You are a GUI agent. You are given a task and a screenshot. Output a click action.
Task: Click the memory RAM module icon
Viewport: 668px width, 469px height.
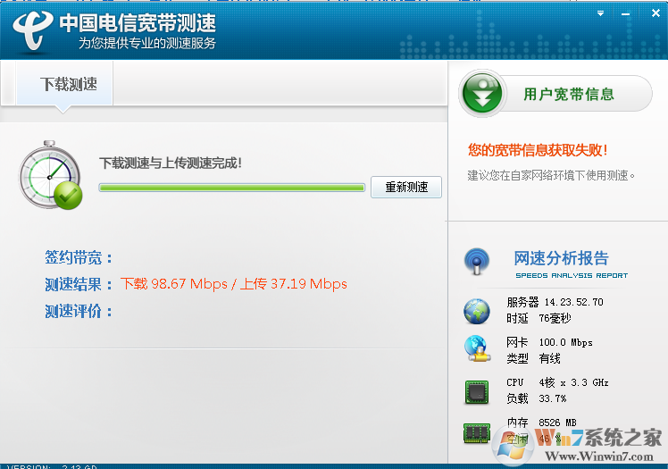tap(477, 432)
